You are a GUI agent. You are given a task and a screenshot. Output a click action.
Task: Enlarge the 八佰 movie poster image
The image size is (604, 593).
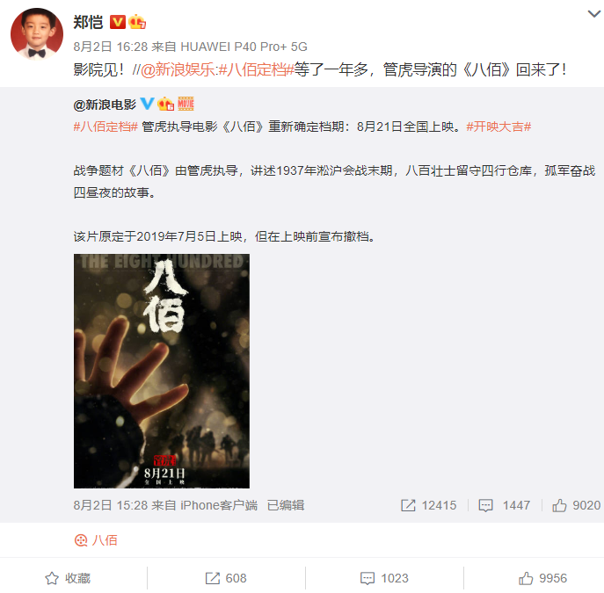(x=162, y=371)
